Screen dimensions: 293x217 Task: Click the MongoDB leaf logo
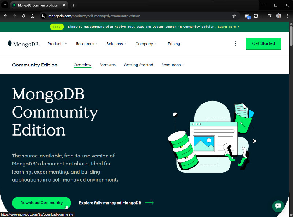point(10,44)
